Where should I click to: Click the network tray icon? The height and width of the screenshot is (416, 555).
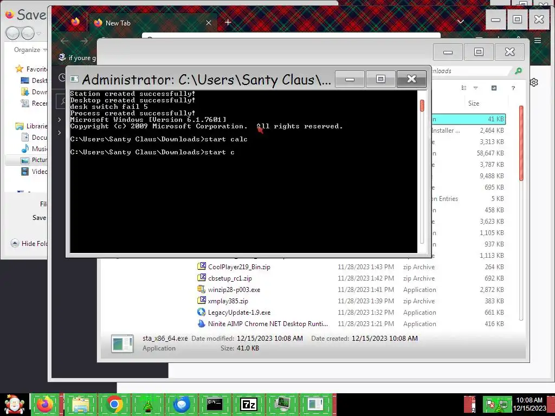[x=502, y=405]
